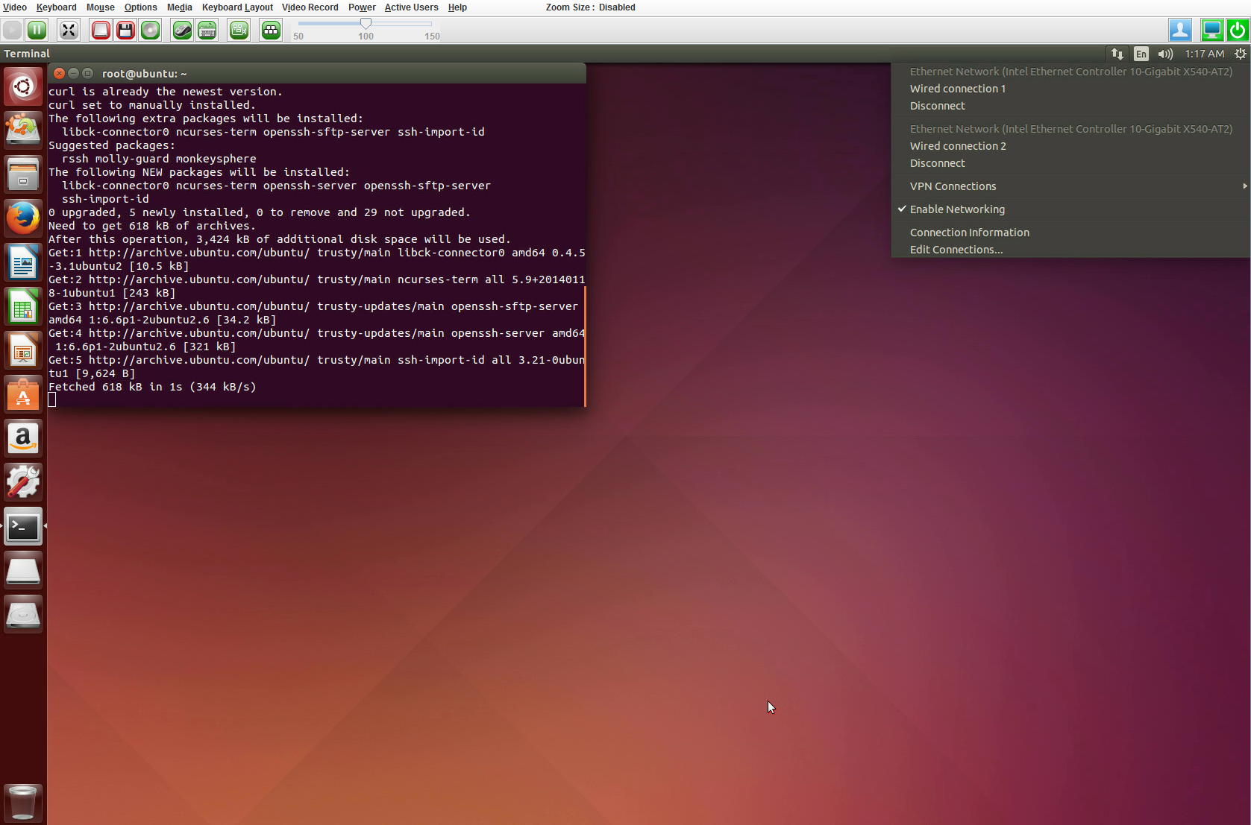Click the CD/DVD media redirection icon

point(151,30)
